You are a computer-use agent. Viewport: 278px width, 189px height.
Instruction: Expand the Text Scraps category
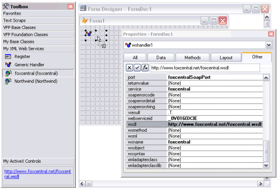(x=38, y=20)
